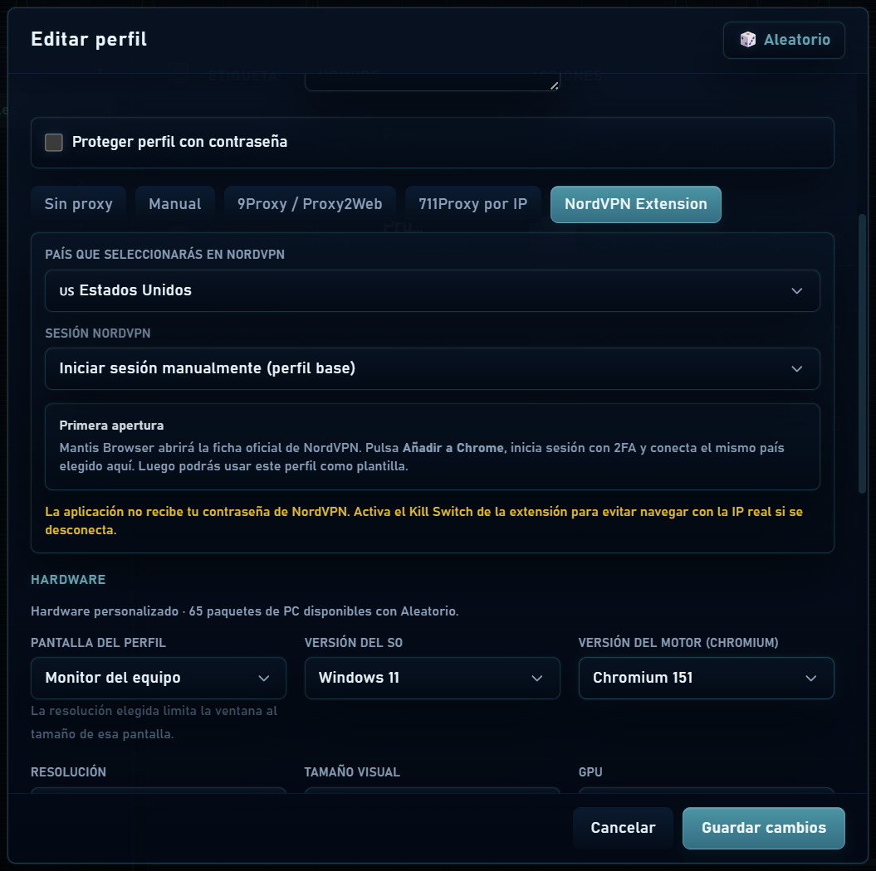
Task: Click the dice icon on Aleatorio button
Action: (x=747, y=40)
